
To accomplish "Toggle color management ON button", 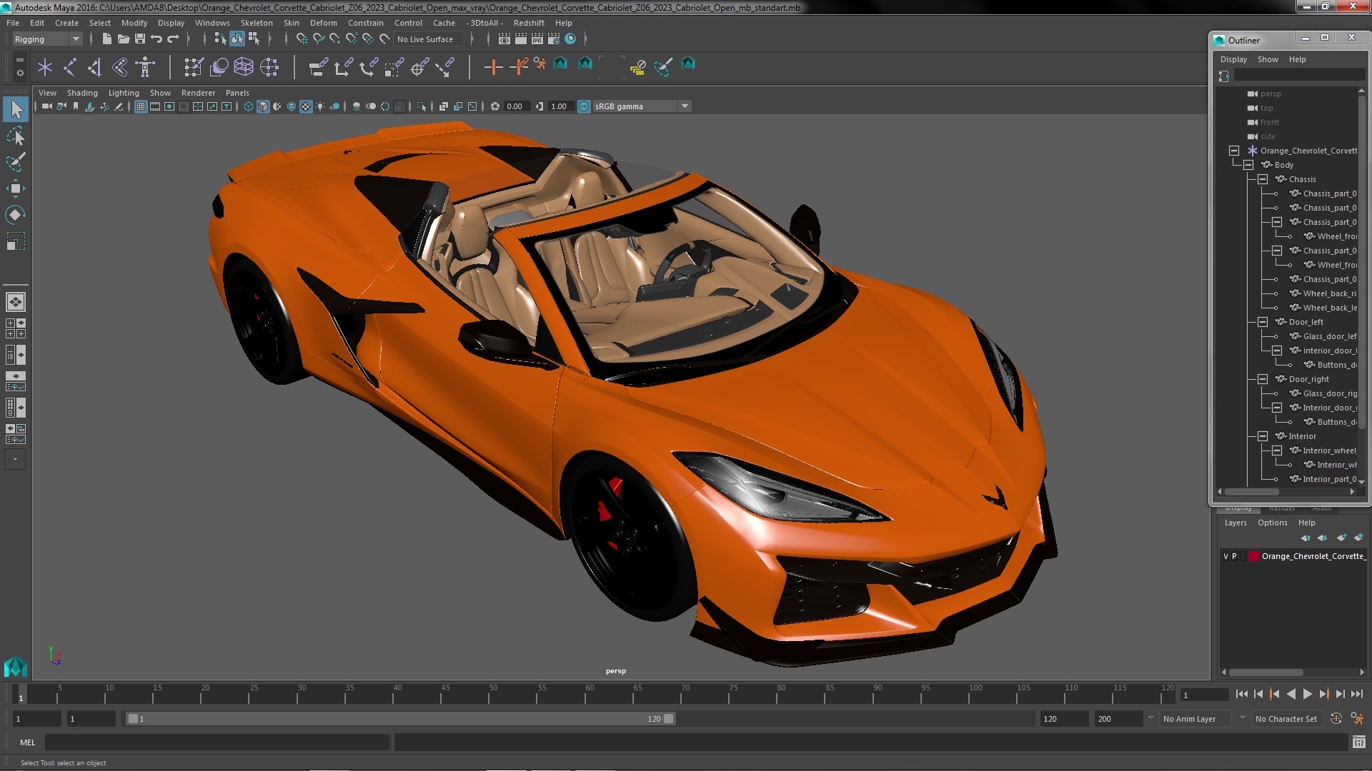I will 584,106.
